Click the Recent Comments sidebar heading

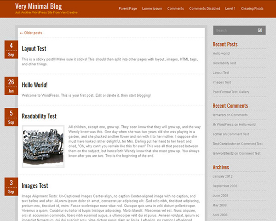[x=230, y=106]
